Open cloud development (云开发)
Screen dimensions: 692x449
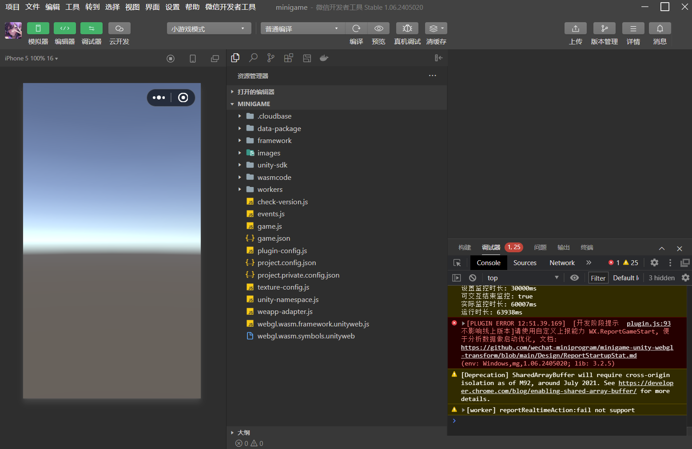pyautogui.click(x=119, y=28)
